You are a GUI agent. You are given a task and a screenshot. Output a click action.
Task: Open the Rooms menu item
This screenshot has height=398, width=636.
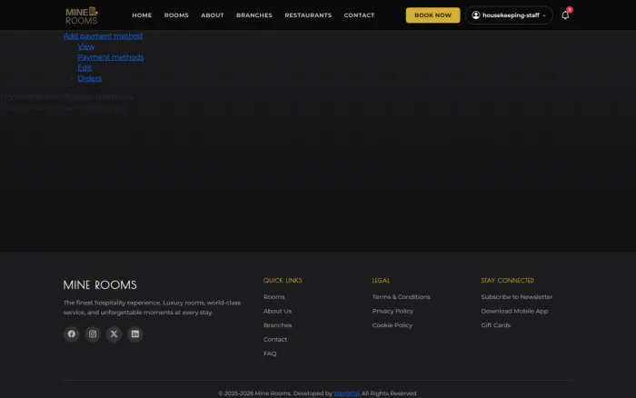point(176,15)
